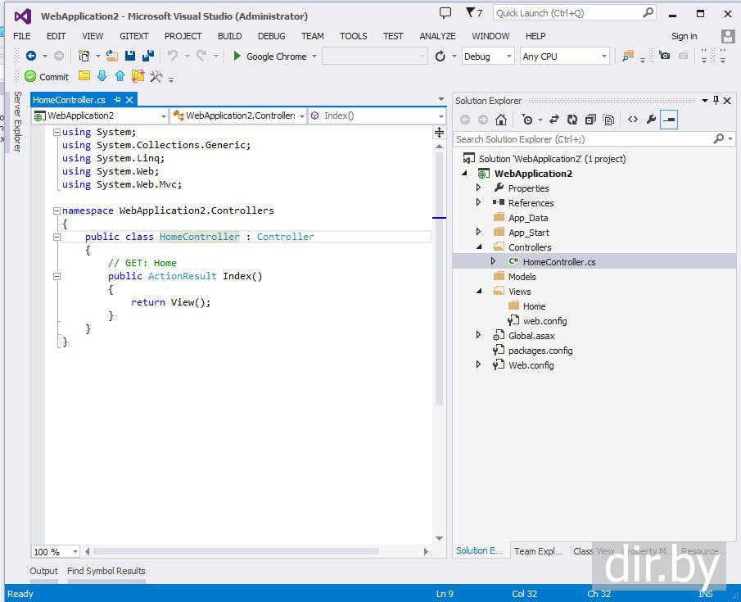Viewport: 741px width, 602px height.
Task: Click the notifications flag icon in title bar
Action: click(469, 13)
